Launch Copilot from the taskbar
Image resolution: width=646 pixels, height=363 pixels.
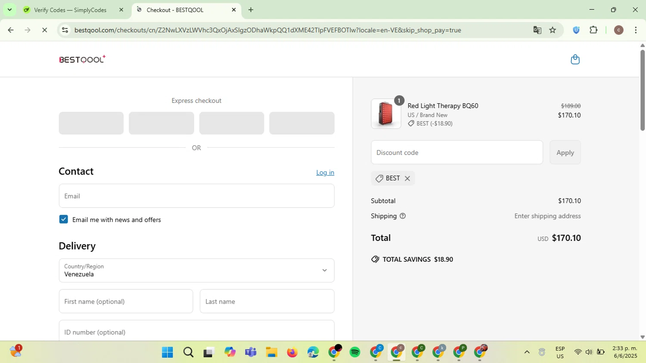pyautogui.click(x=230, y=352)
